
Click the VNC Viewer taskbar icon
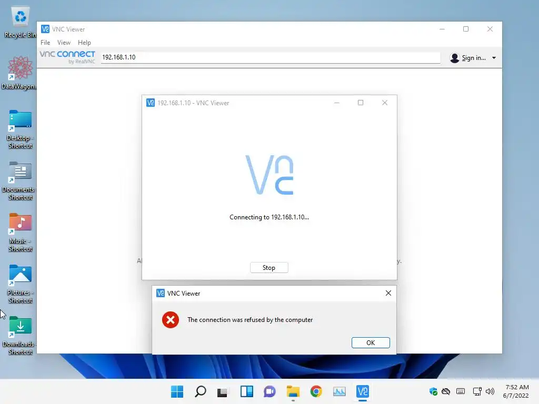362,391
